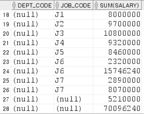Click DEPT_CODE (null) cell in row 27
This screenshot has width=144, height=114.
pyautogui.click(x=33, y=99)
